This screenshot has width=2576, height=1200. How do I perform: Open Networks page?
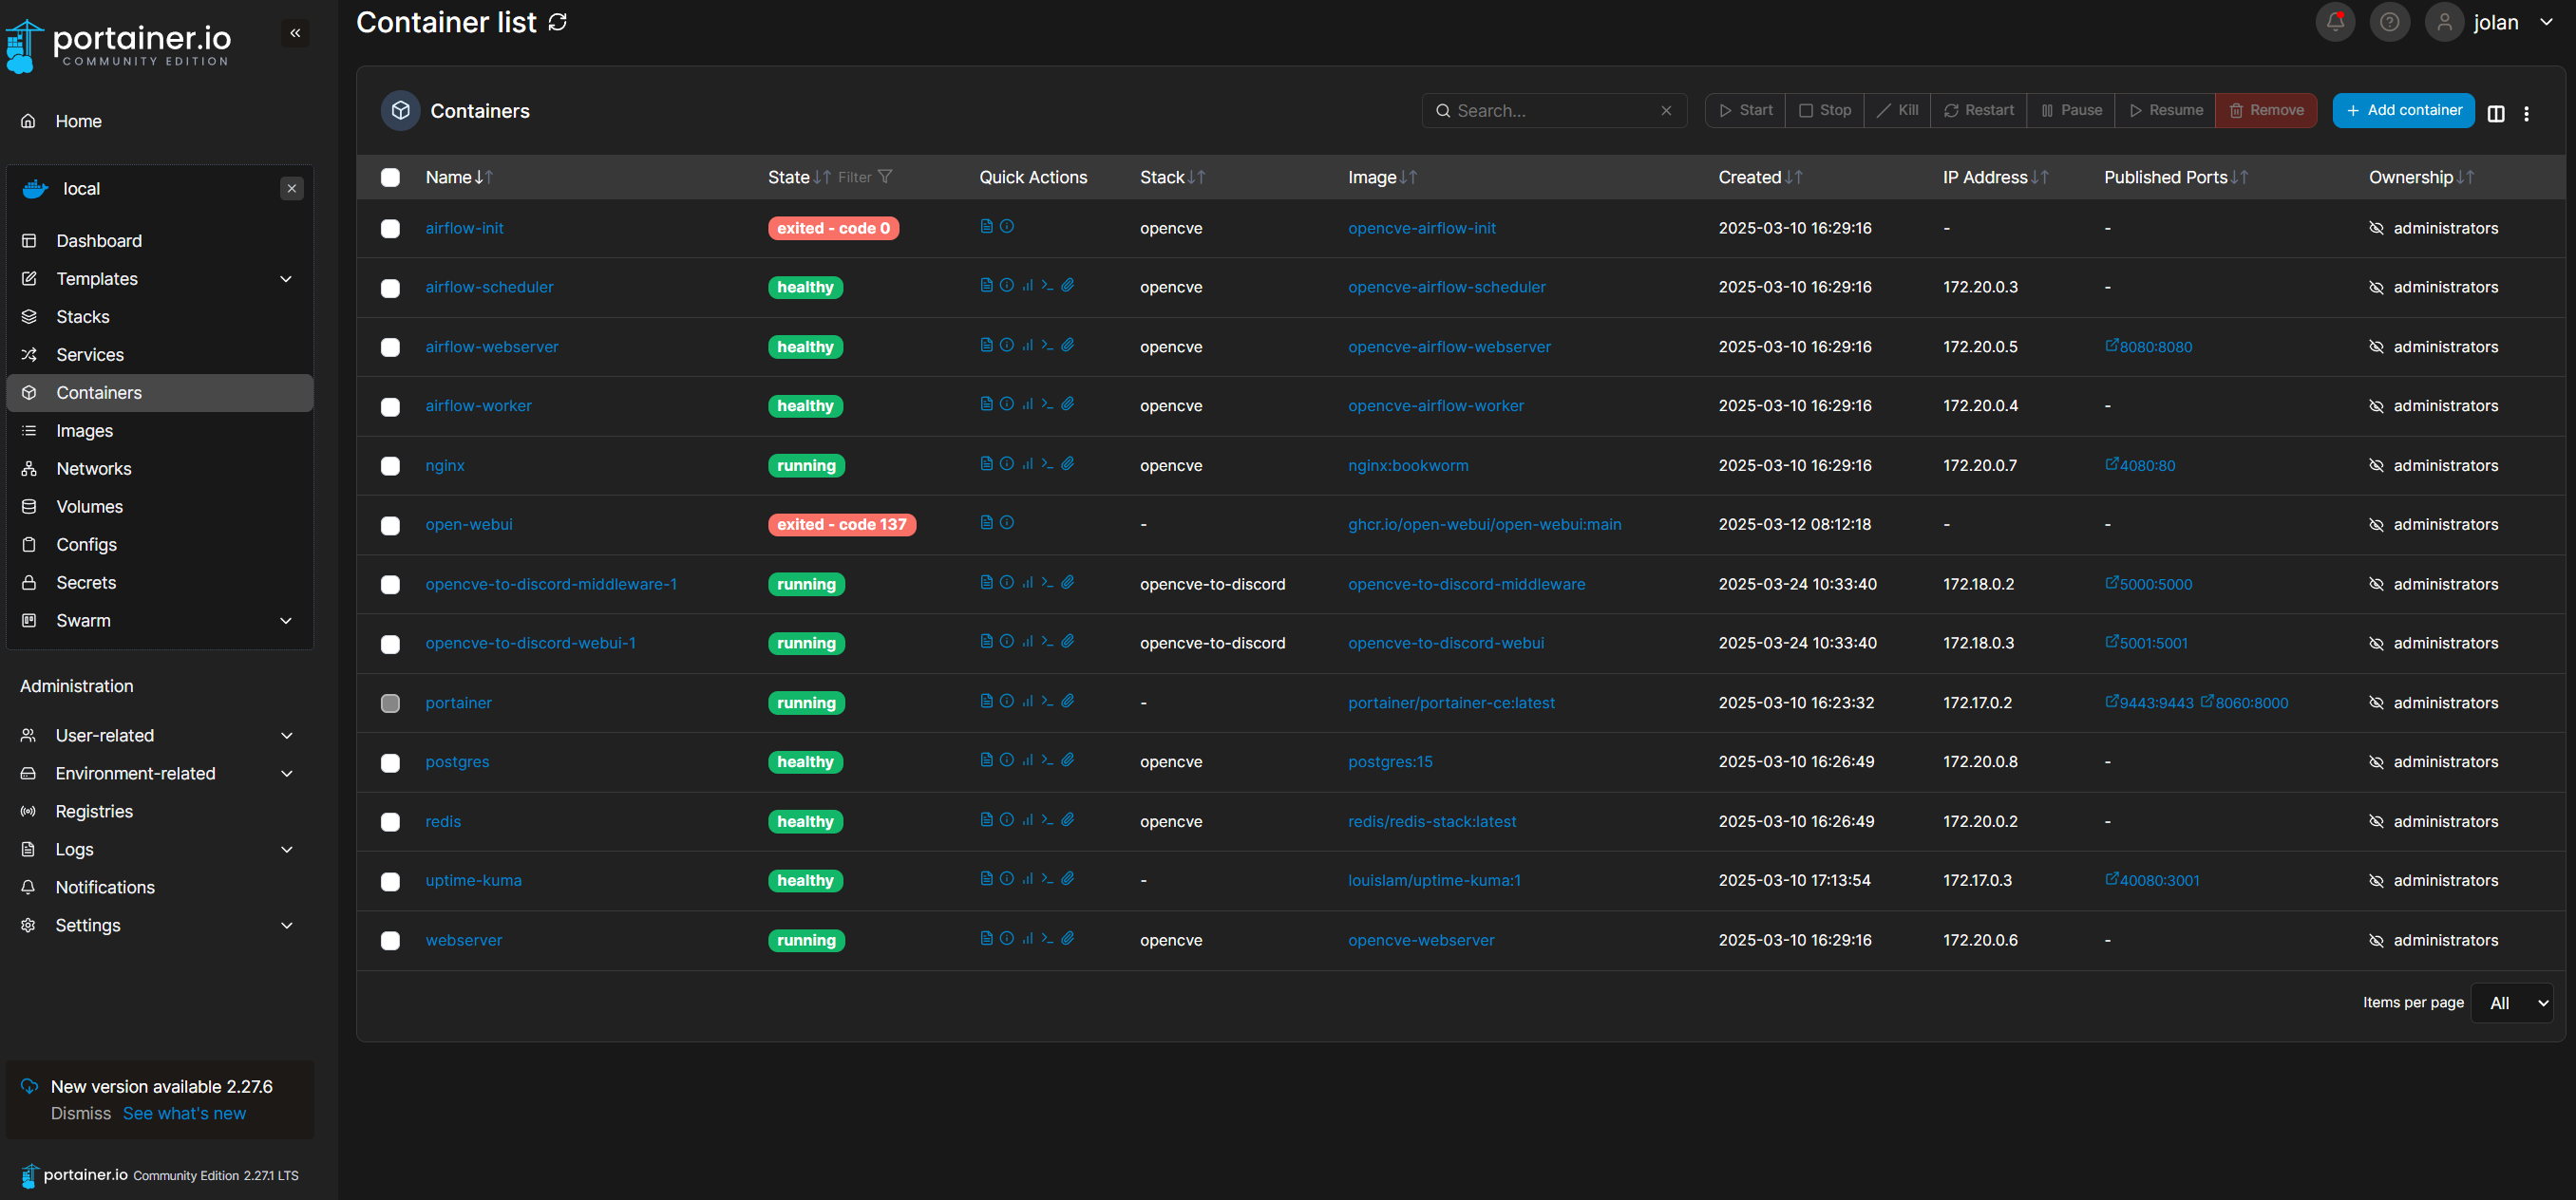pos(160,469)
